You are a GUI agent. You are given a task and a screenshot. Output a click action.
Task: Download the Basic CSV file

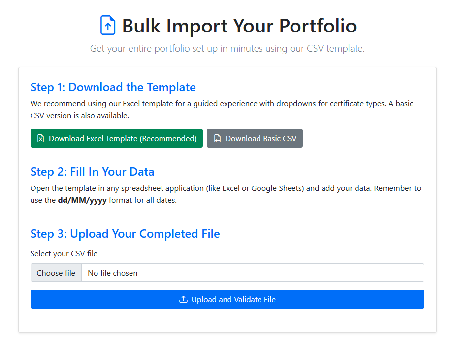(x=255, y=138)
